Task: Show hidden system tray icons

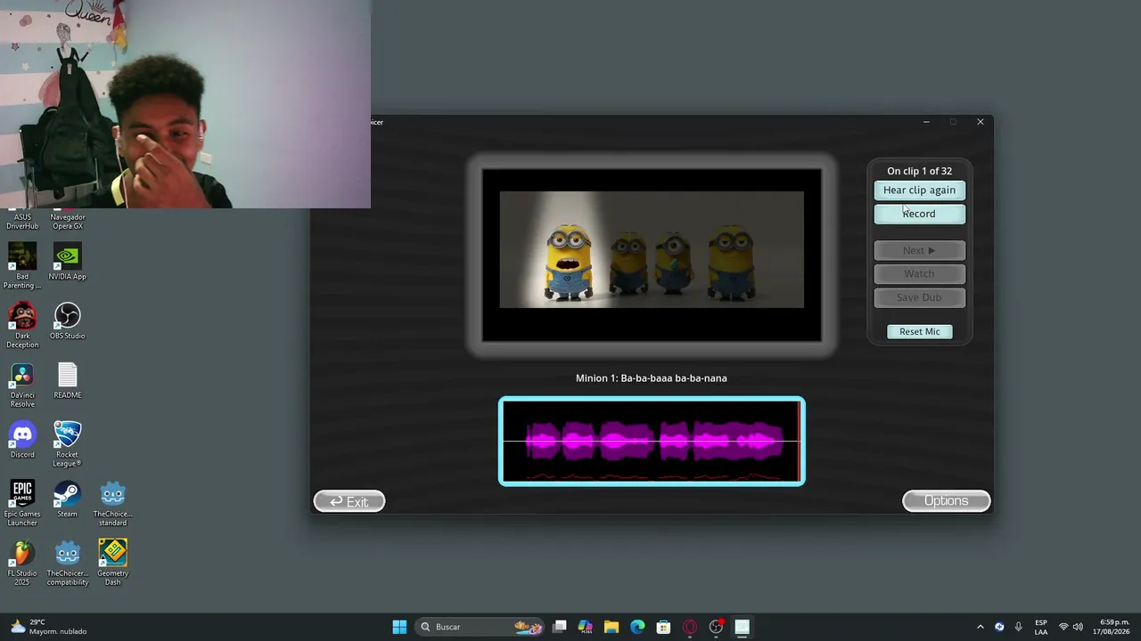Action: (981, 627)
